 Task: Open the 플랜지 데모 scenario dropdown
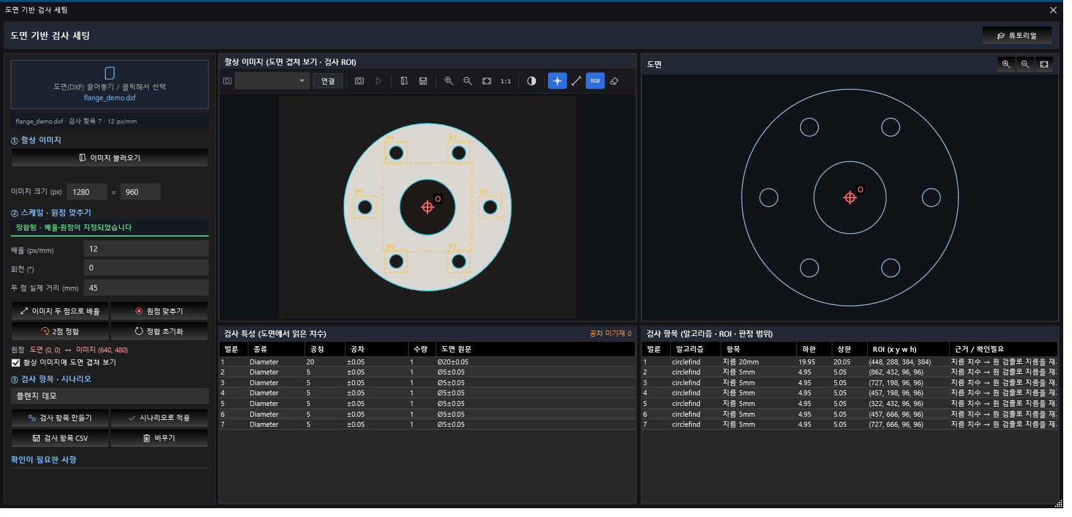110,396
